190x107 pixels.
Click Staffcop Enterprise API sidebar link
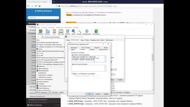pos(37,96)
